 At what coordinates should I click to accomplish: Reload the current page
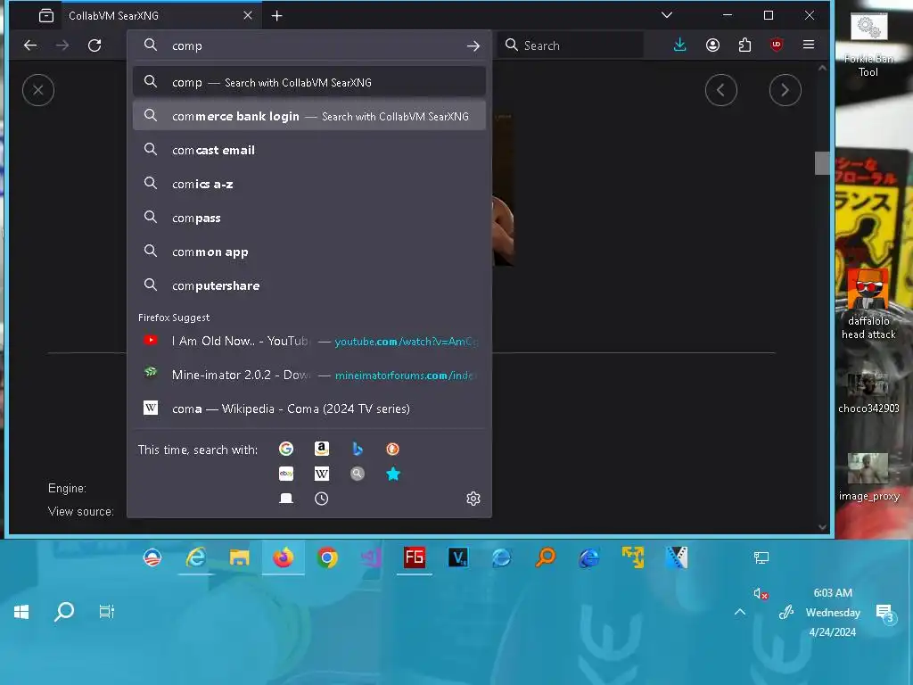pyautogui.click(x=95, y=45)
